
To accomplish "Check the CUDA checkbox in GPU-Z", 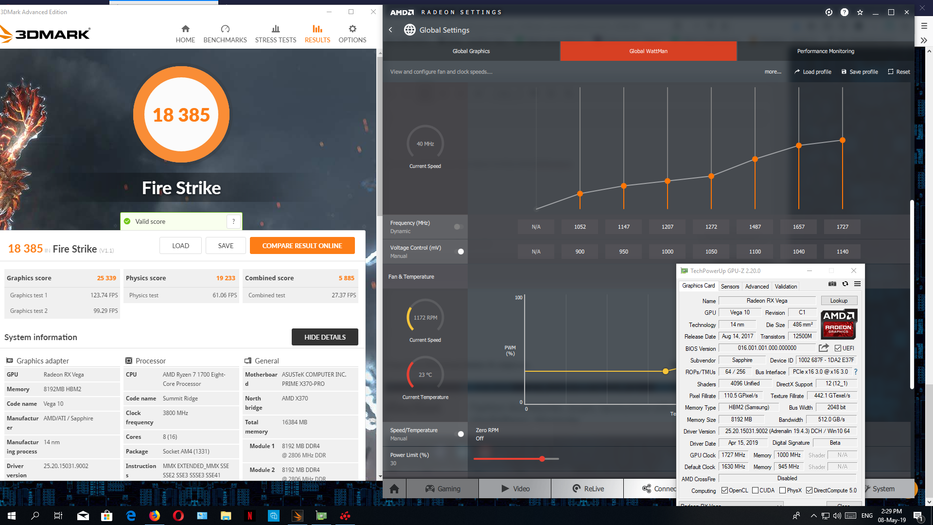I will pyautogui.click(x=755, y=490).
